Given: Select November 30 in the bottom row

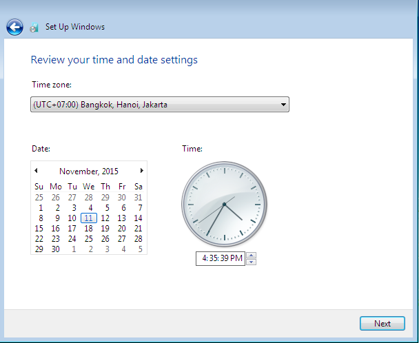Looking at the screenshot, I should [56, 249].
